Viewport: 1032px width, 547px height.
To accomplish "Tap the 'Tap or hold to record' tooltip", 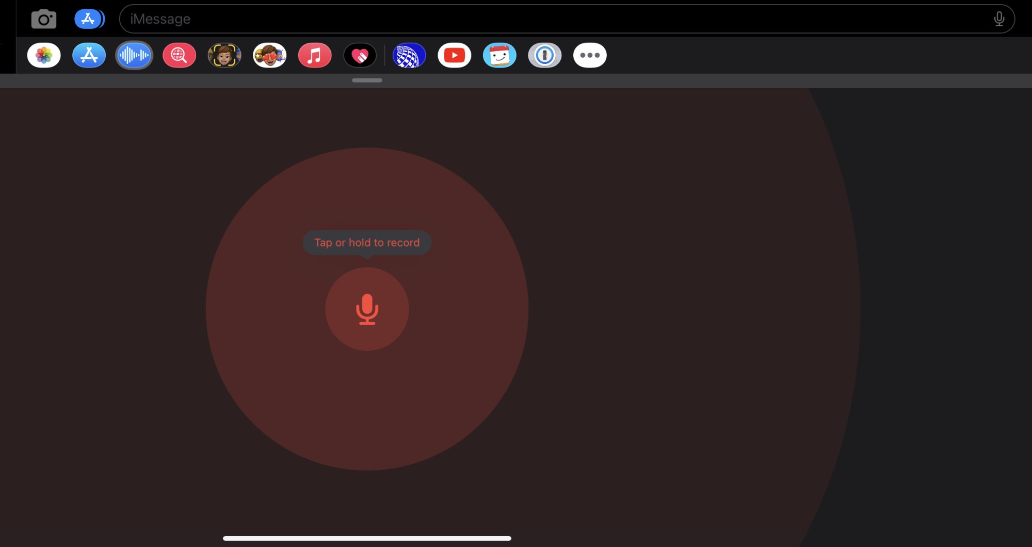I will click(x=367, y=243).
